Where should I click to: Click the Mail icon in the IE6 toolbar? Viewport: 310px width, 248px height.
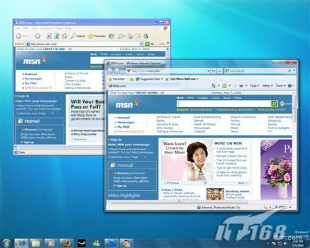click(121, 36)
